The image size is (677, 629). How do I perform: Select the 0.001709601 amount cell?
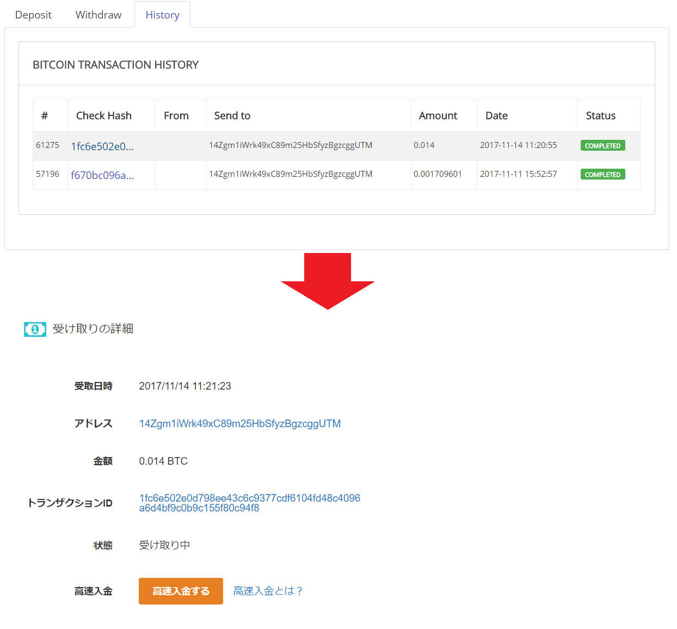click(x=438, y=174)
